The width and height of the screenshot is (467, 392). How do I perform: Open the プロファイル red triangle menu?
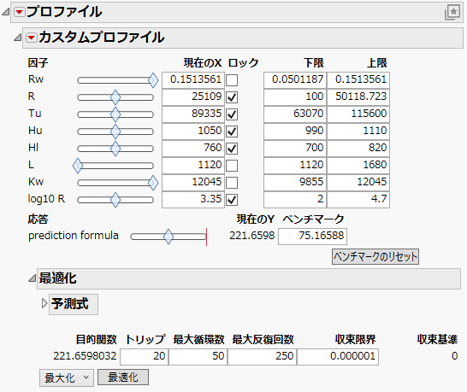click(x=20, y=12)
